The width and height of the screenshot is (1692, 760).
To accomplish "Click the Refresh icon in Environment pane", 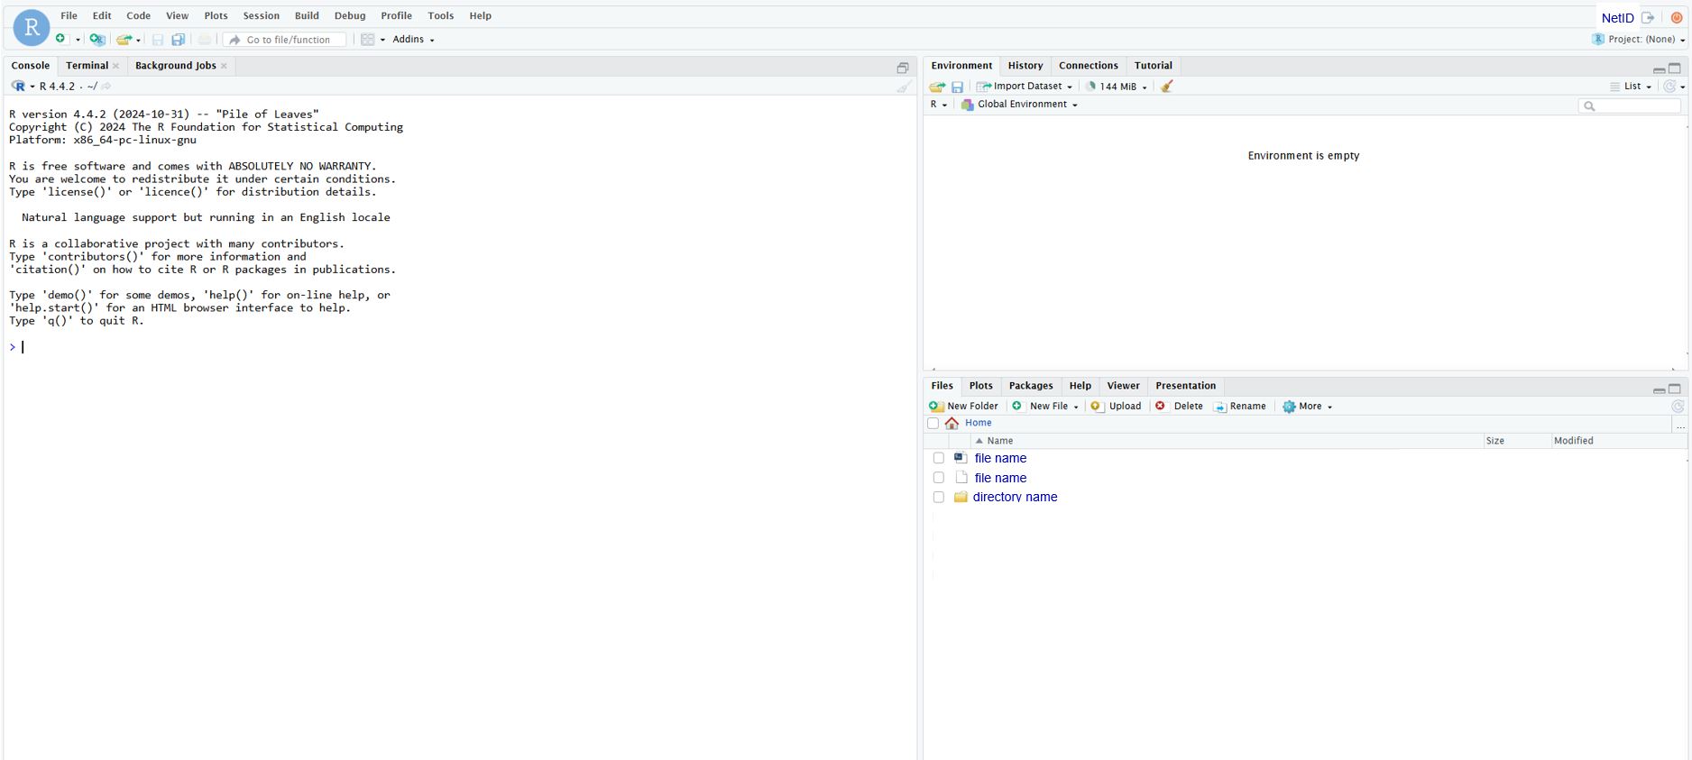I will 1670,87.
